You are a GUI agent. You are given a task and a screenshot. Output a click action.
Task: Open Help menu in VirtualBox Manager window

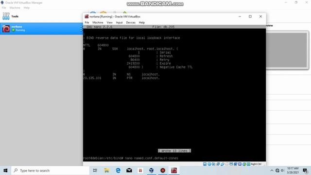[26, 8]
